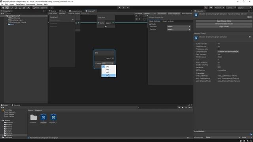Toggle the Graph Inspector panel button

click(x=174, y=13)
